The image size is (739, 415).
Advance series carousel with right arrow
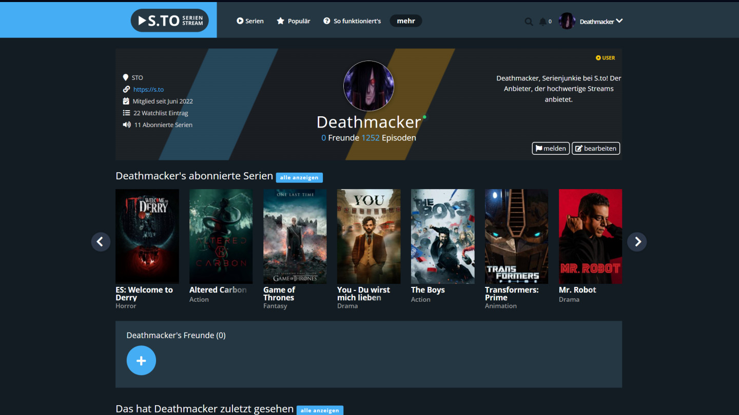pyautogui.click(x=637, y=242)
